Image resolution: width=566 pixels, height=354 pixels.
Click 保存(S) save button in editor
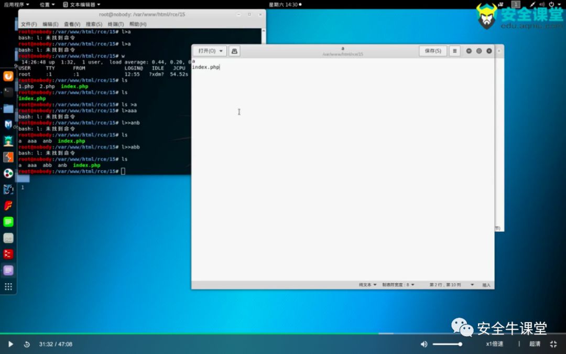433,51
